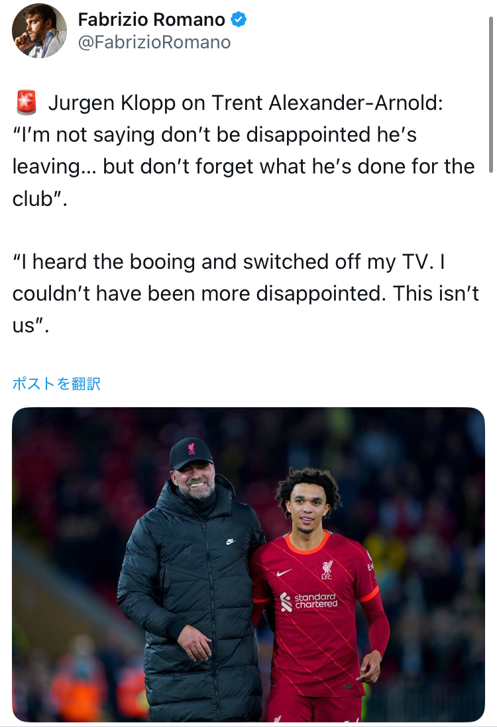Viewport: 497px width, 727px height.
Task: Click the vertical scrollbar thumb
Action: [490, 94]
